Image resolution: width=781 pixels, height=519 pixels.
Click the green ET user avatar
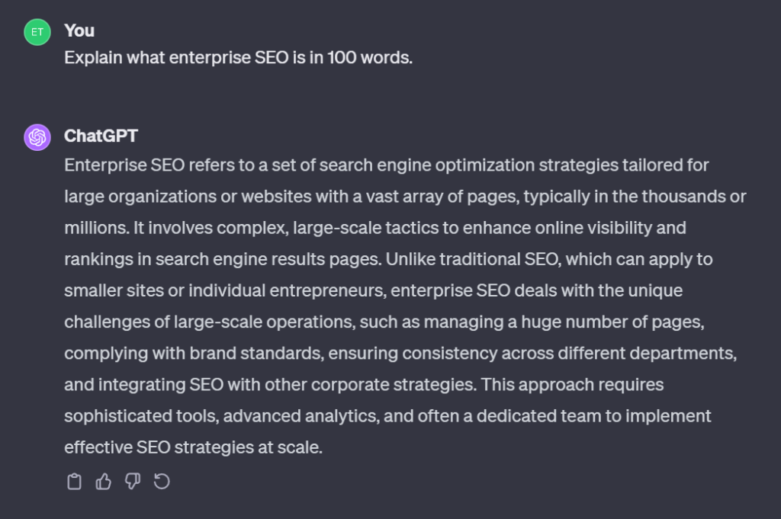(37, 32)
